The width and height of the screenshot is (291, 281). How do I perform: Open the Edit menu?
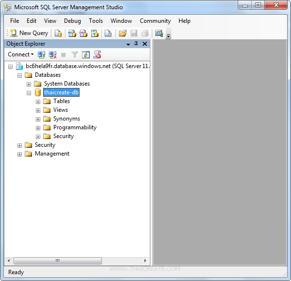[x=32, y=21]
